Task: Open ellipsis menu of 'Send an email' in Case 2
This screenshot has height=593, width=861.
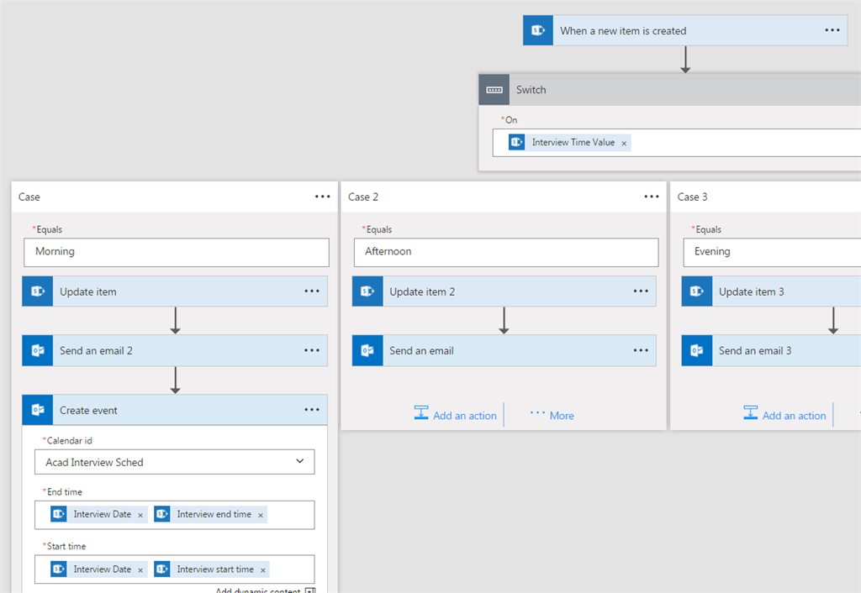Action: [641, 350]
